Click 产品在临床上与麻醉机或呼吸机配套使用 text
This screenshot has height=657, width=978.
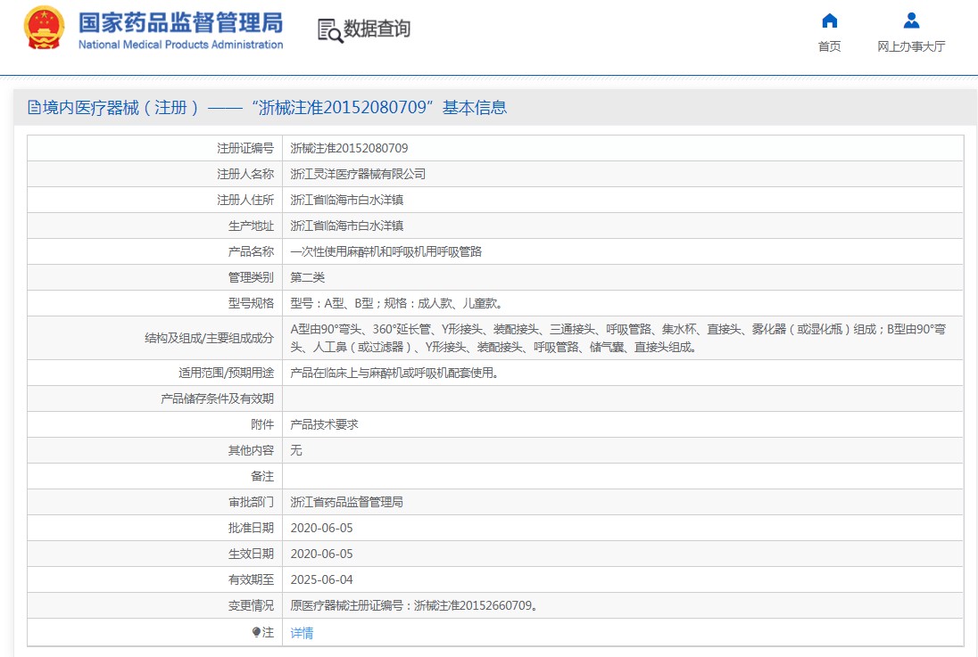pyautogui.click(x=394, y=373)
